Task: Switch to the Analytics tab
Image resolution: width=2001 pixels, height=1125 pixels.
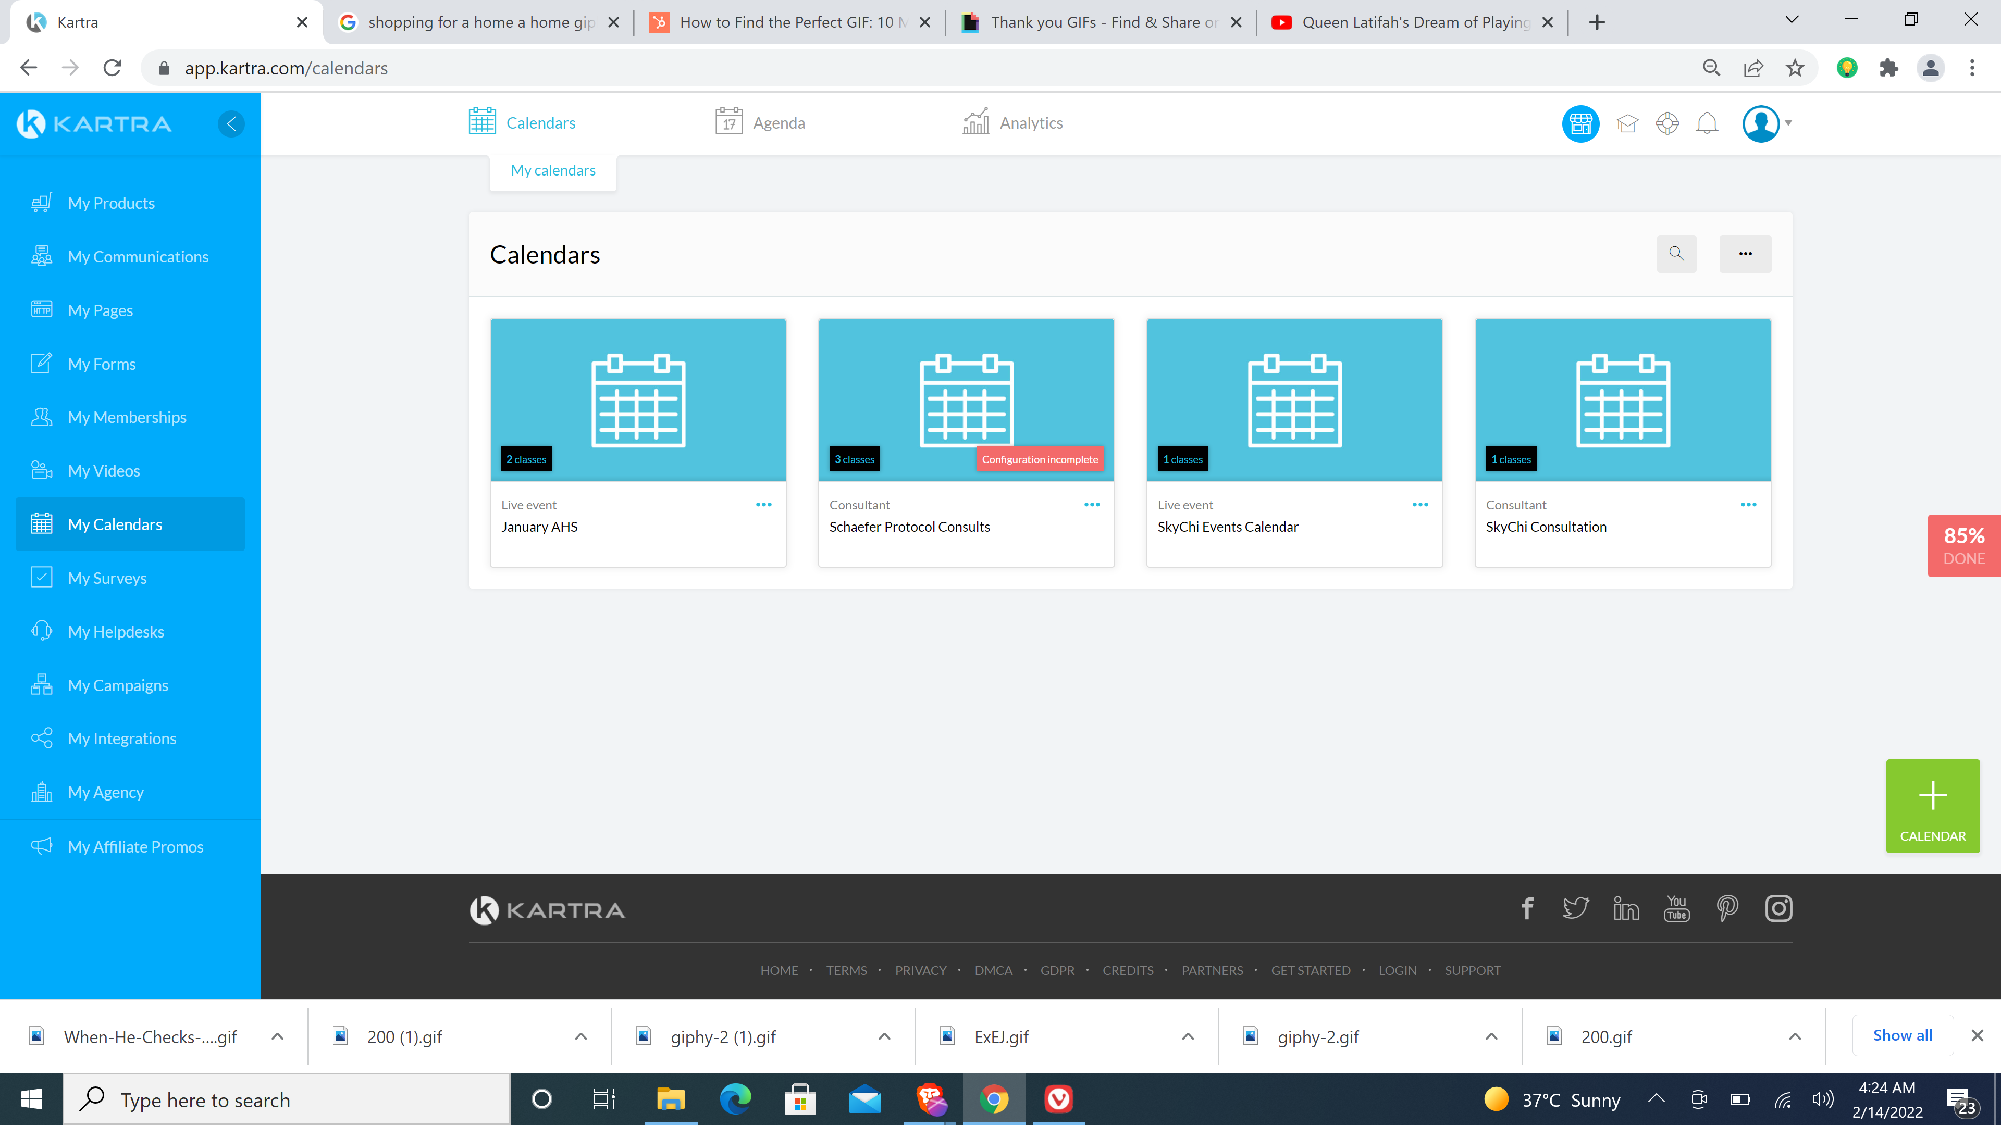Action: tap(1012, 122)
